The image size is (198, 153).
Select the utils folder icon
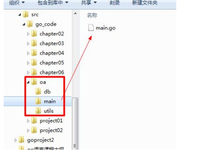38,111
